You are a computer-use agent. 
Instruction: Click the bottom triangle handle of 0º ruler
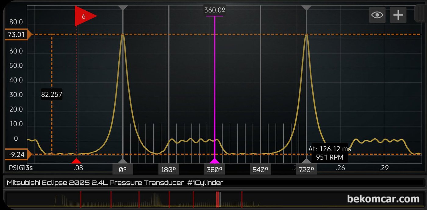pyautogui.click(x=123, y=161)
